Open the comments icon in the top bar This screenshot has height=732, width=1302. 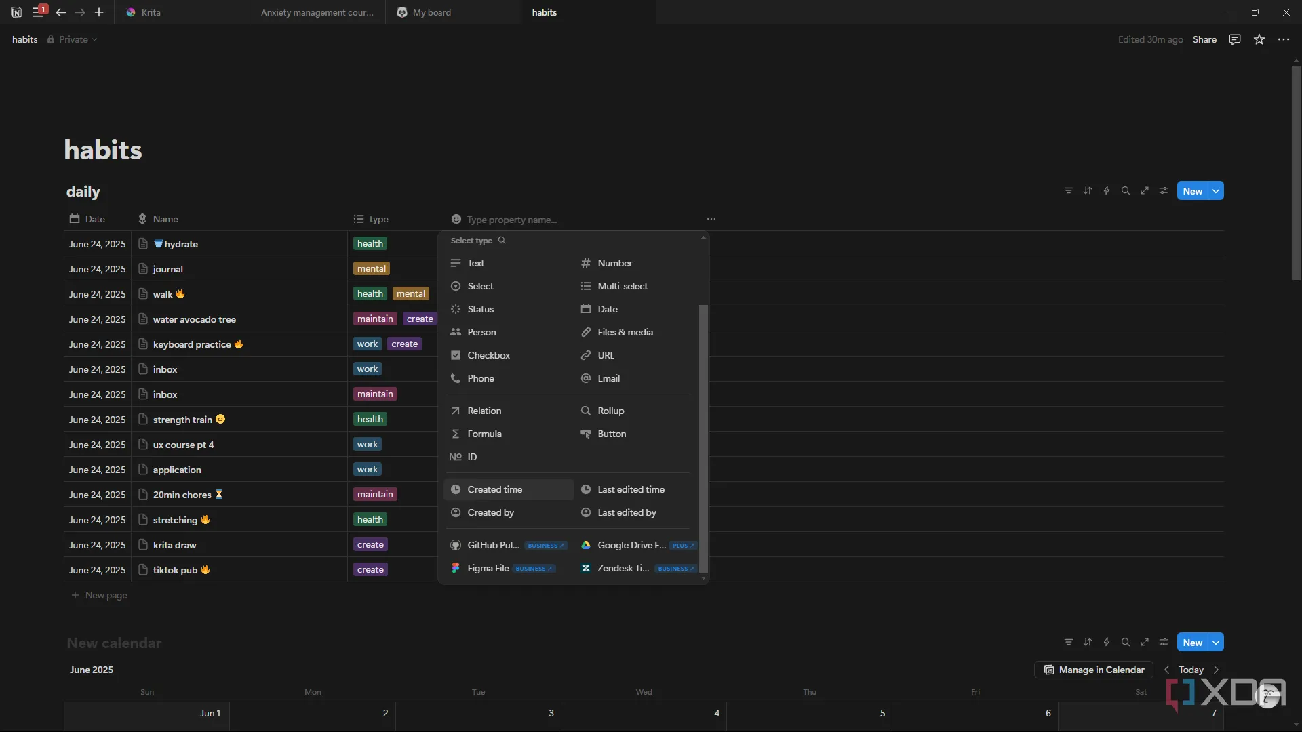tap(1234, 40)
